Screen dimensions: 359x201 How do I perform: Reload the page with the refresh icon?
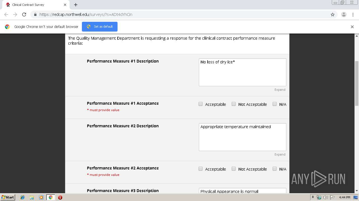24,15
